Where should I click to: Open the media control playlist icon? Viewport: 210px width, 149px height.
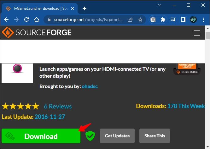coord(173,19)
